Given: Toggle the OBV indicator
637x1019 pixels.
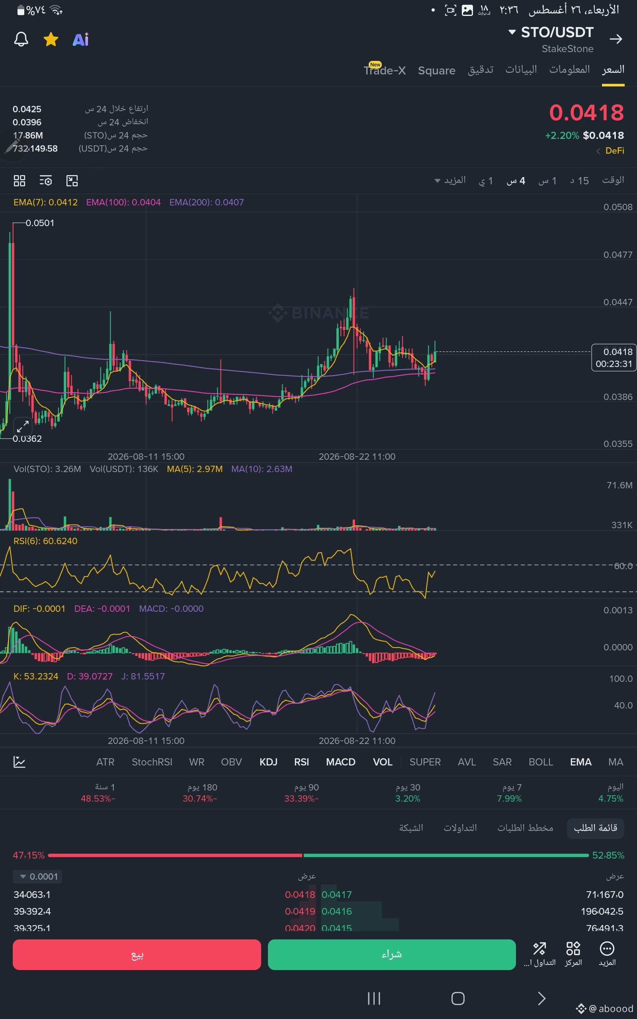Looking at the screenshot, I should click(x=231, y=762).
